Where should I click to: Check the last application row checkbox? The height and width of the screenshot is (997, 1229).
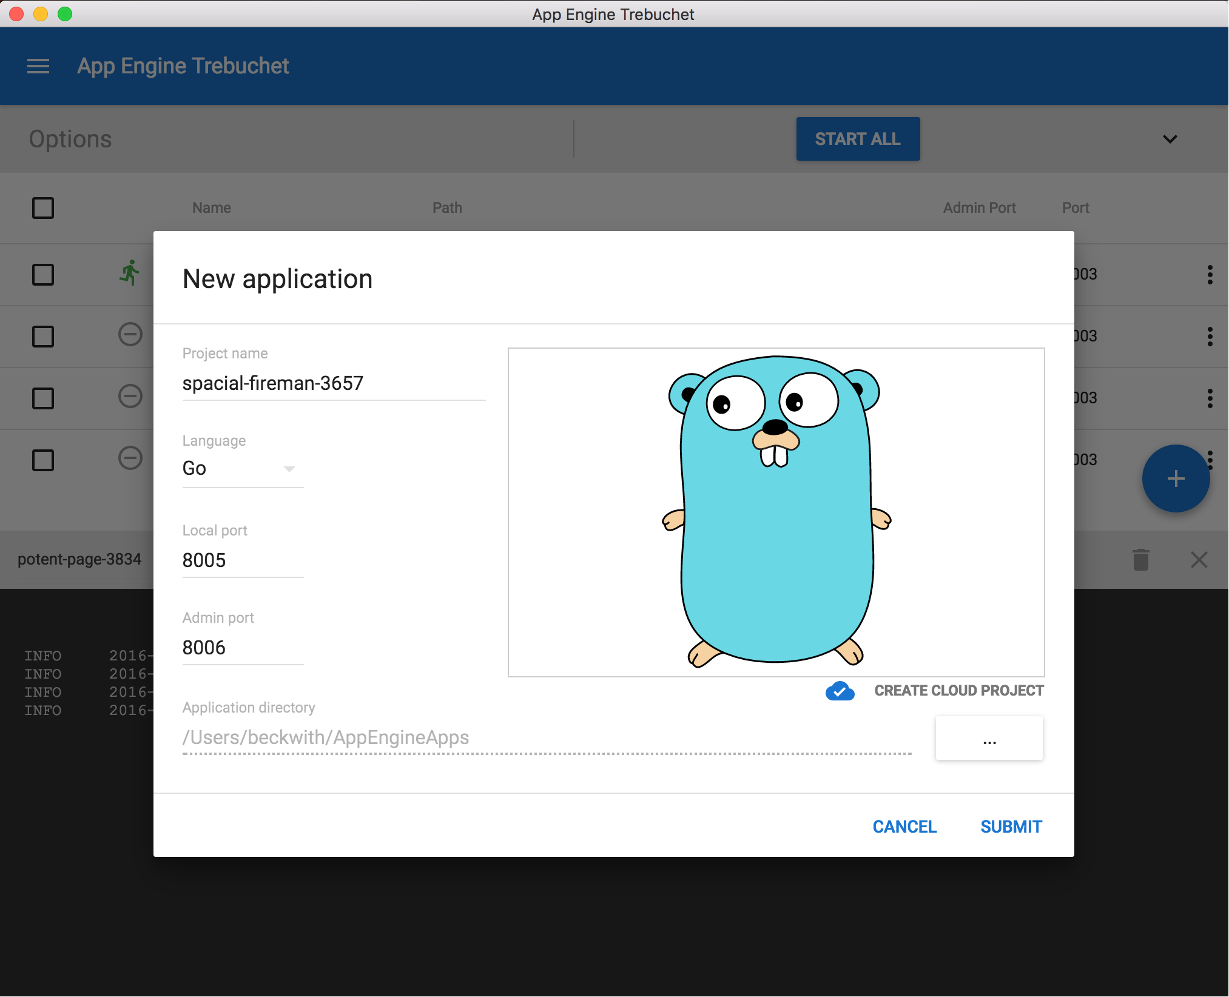[x=43, y=460]
